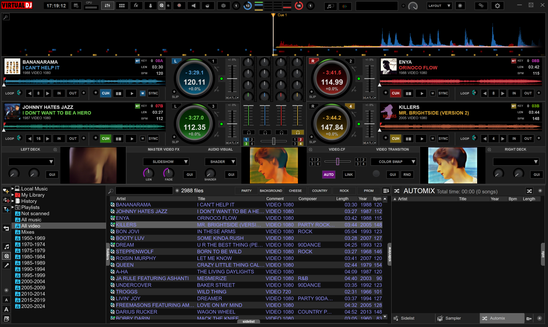548x327 pixels.
Task: Add favorite folder with heart-plus icon
Action: tap(6, 191)
